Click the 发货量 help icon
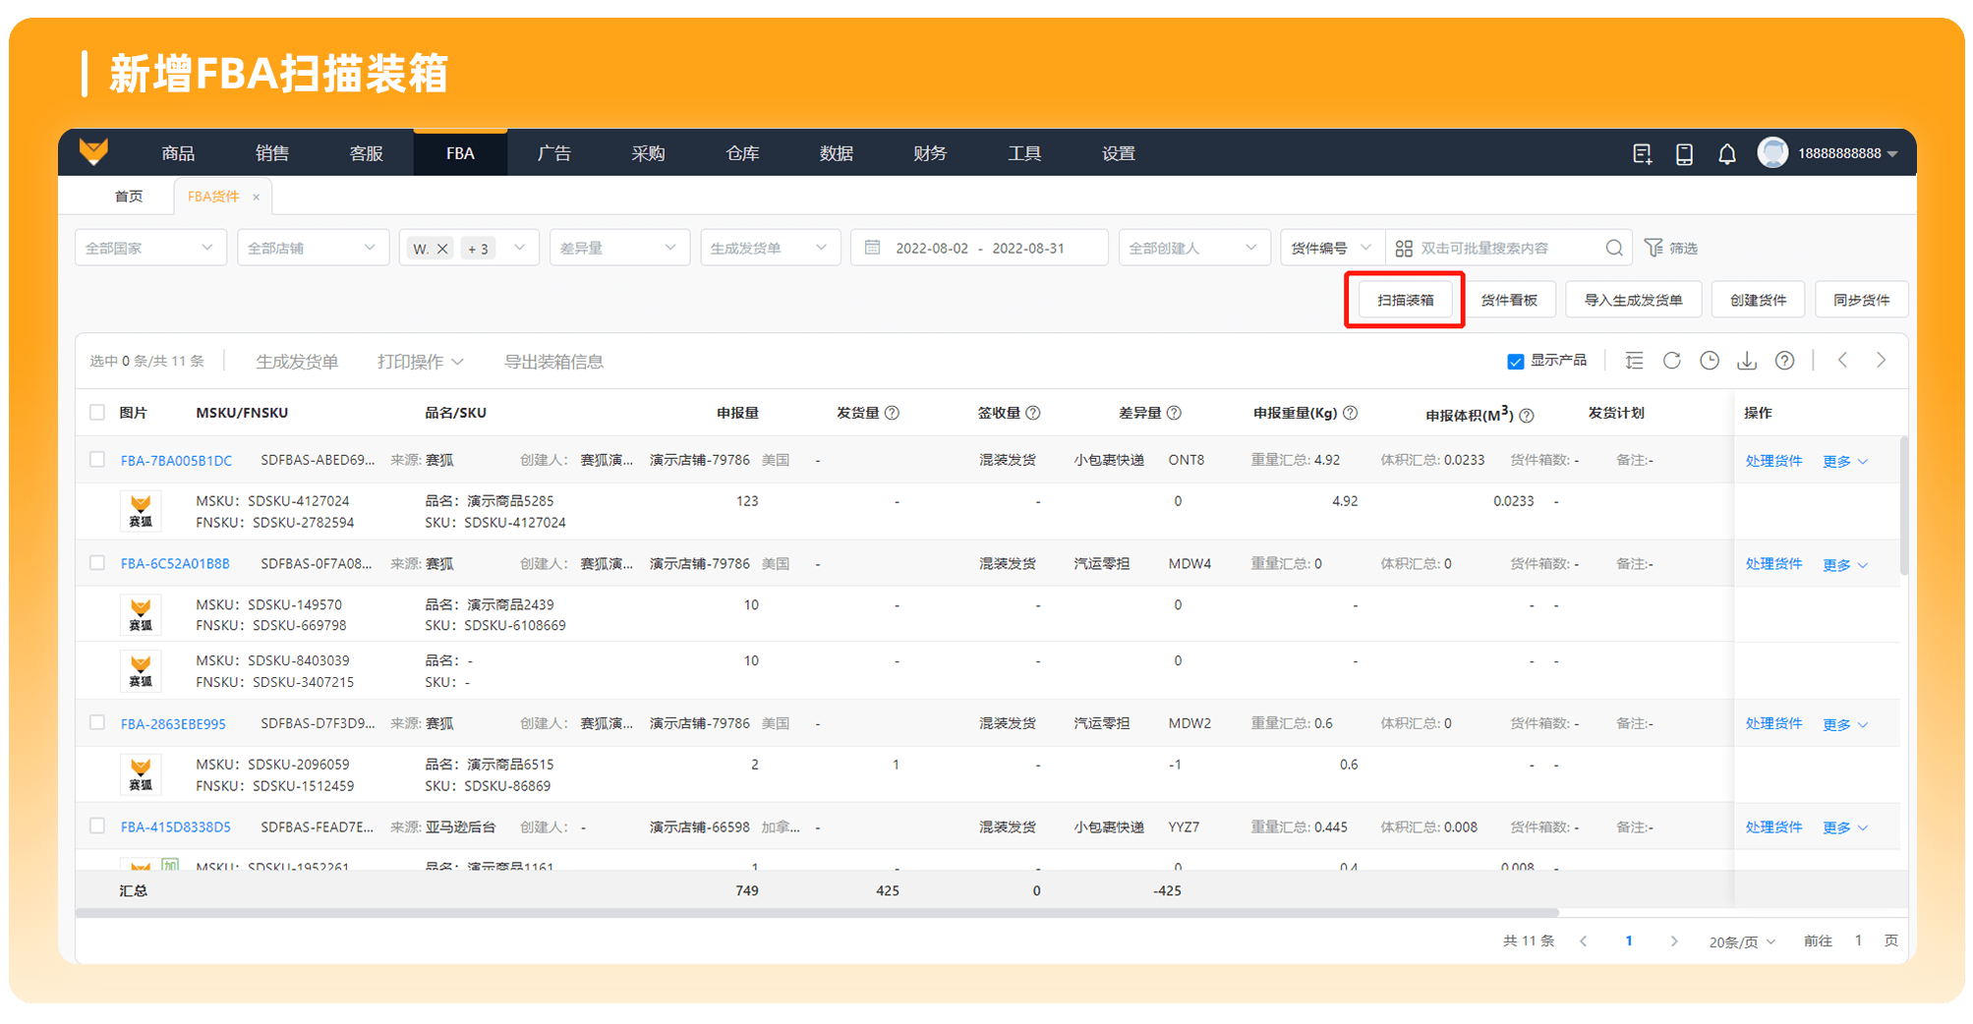 point(892,413)
